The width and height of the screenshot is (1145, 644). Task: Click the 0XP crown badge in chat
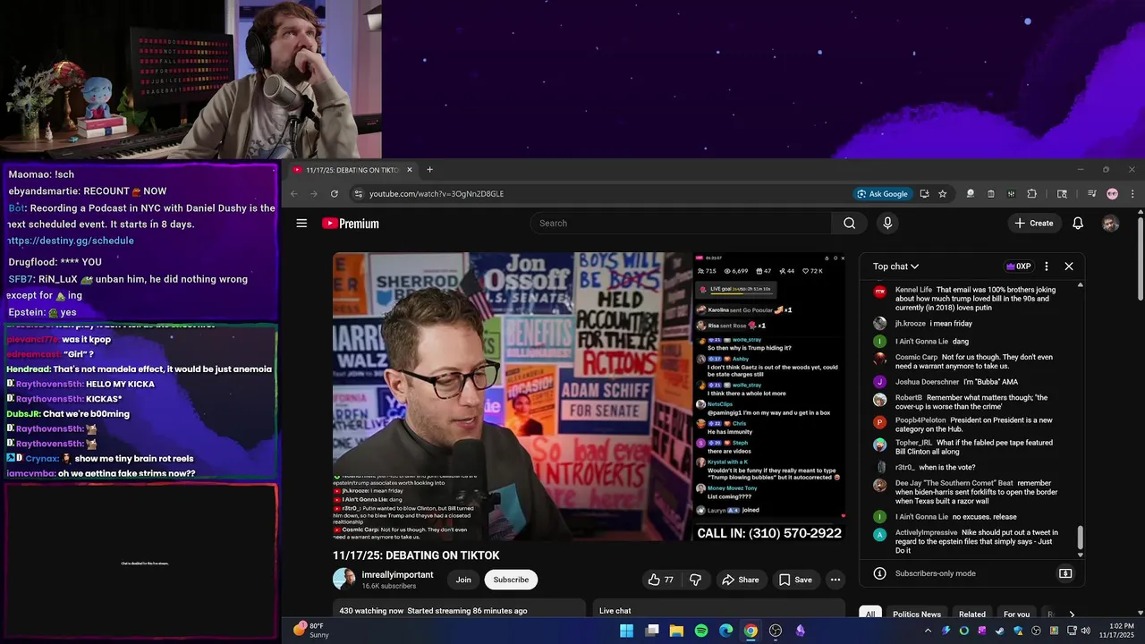point(1019,267)
